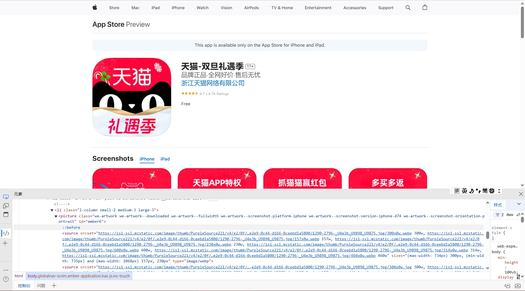The width and height of the screenshot is (525, 291).
Task: Switch IME language via the 英 icon
Action: point(465,191)
